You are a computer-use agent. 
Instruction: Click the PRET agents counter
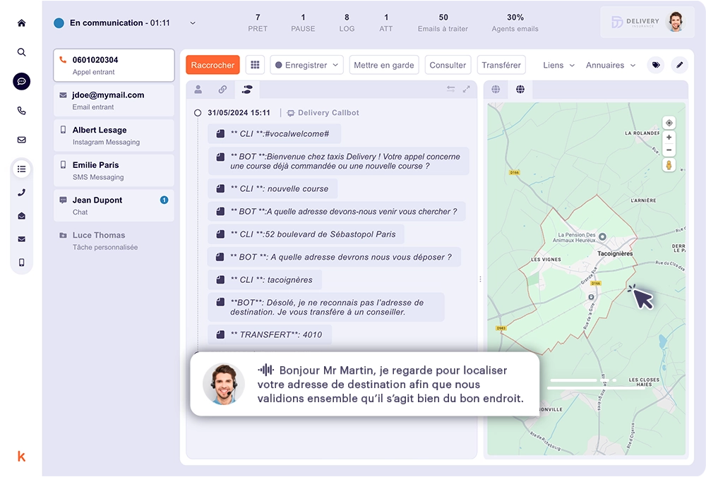coord(258,23)
